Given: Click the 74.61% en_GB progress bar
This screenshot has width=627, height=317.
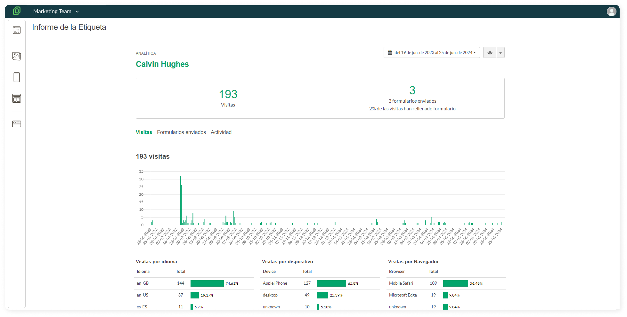Looking at the screenshot, I should click(207, 283).
